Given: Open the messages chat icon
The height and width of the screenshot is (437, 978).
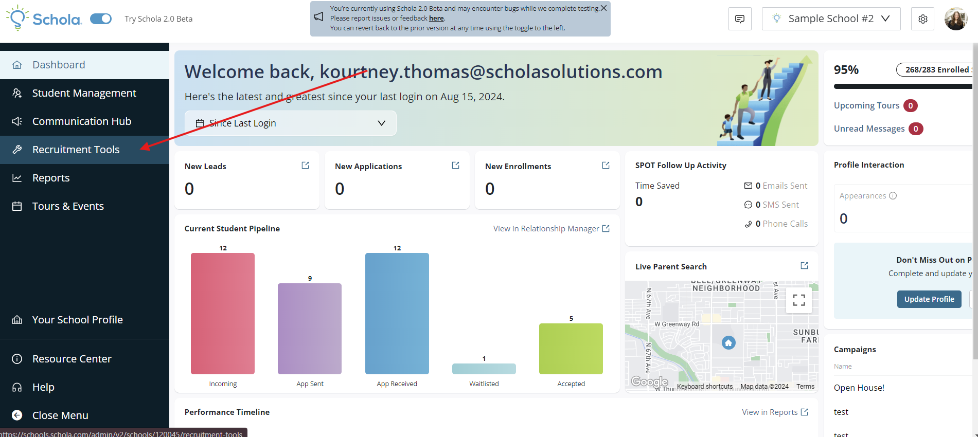Looking at the screenshot, I should (x=740, y=19).
